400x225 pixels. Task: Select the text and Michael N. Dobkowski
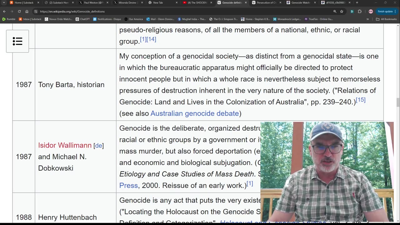pyautogui.click(x=62, y=162)
